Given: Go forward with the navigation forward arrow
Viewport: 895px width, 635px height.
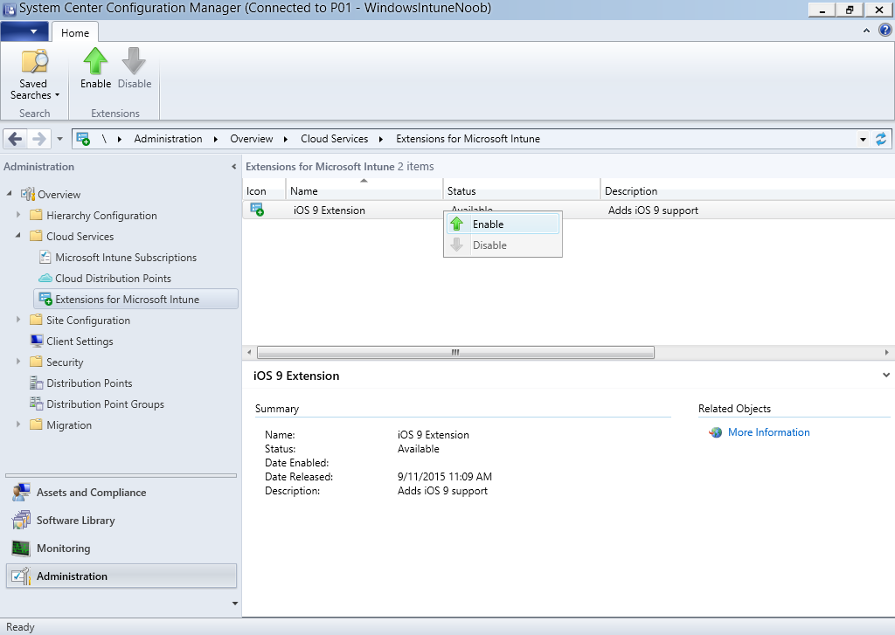Looking at the screenshot, I should (x=38, y=139).
